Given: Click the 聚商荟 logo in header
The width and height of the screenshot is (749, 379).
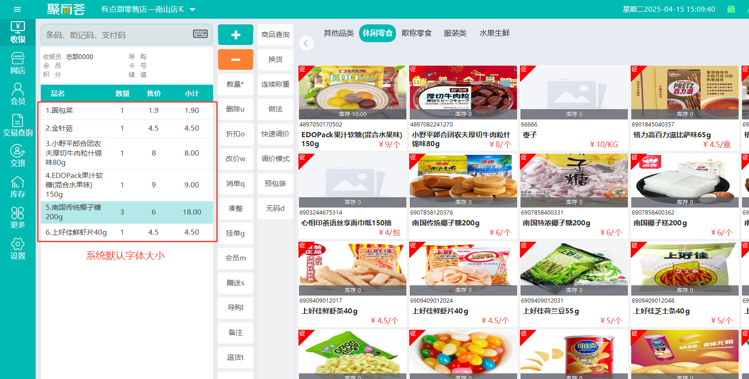Looking at the screenshot, I should [66, 9].
